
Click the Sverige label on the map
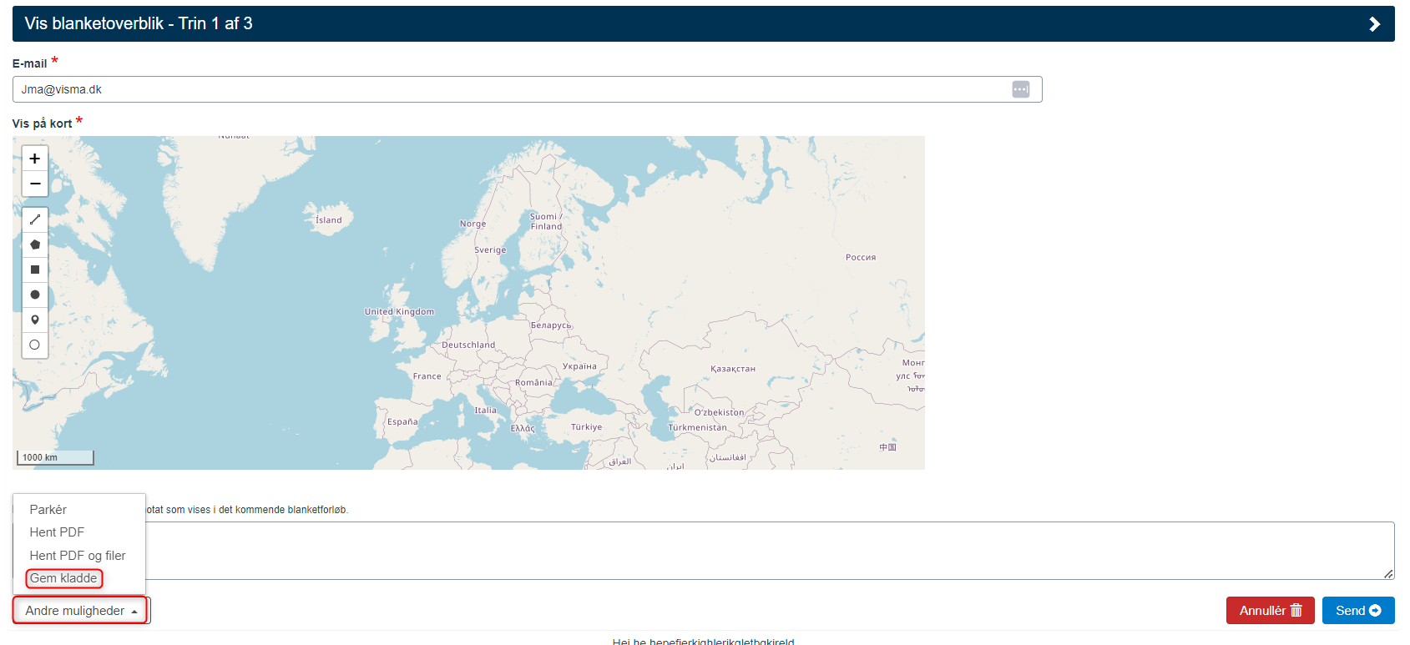490,250
